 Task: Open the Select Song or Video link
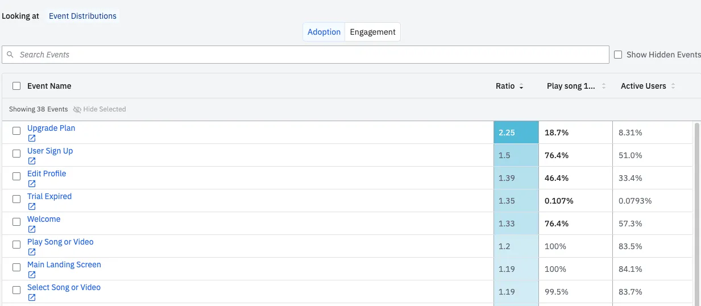64,287
